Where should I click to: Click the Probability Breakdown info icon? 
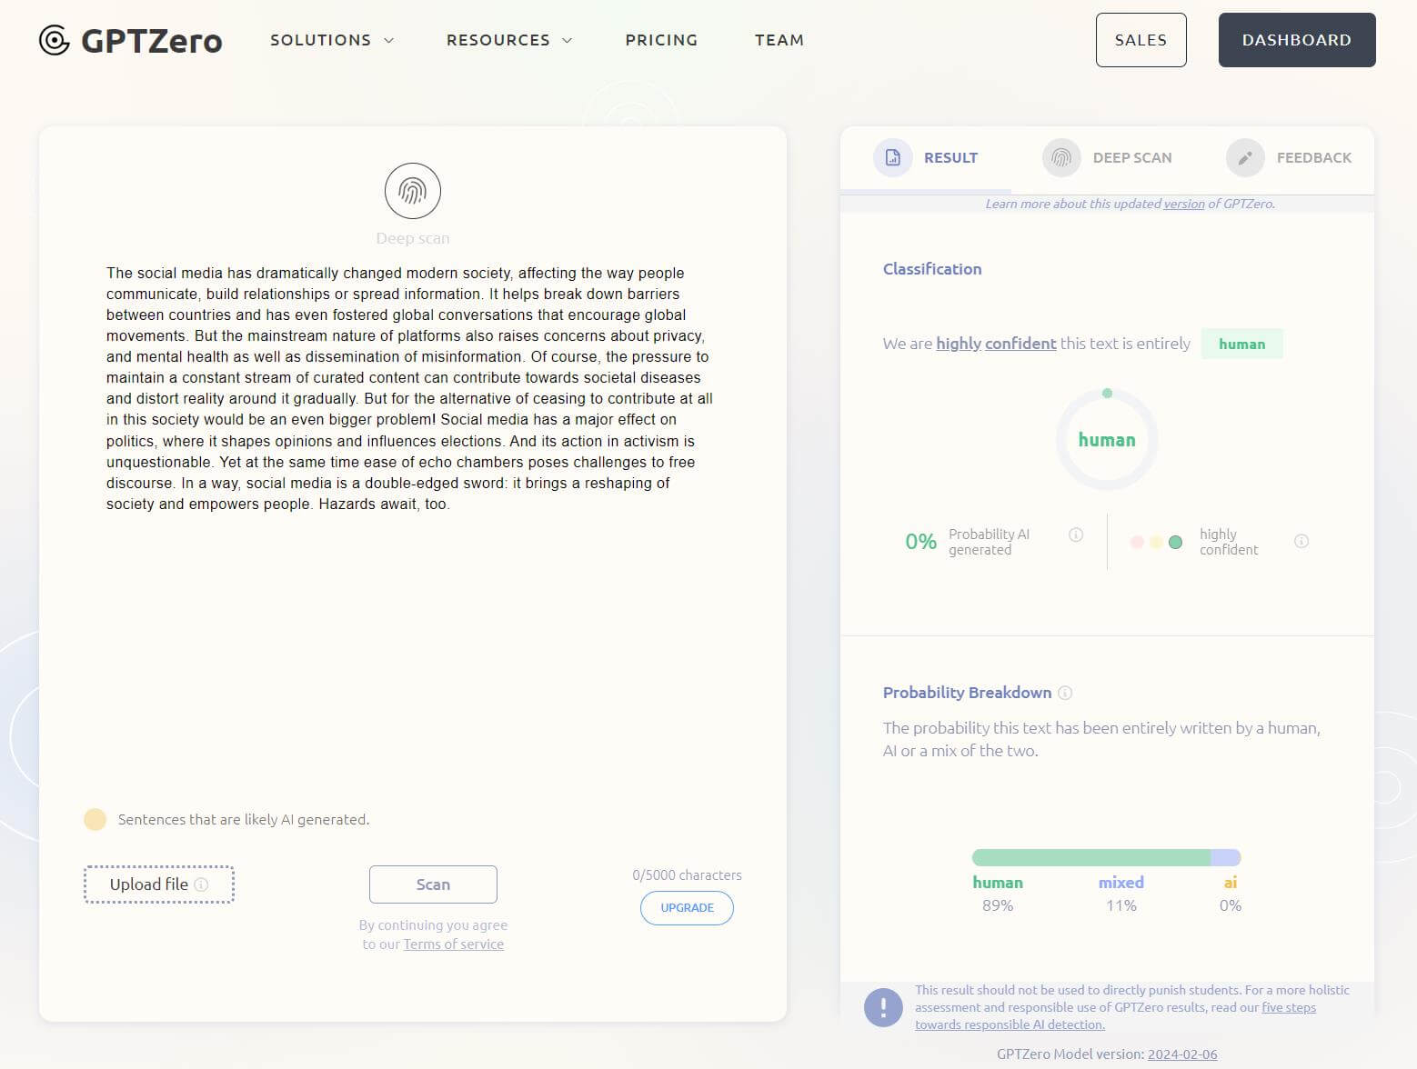(1065, 693)
